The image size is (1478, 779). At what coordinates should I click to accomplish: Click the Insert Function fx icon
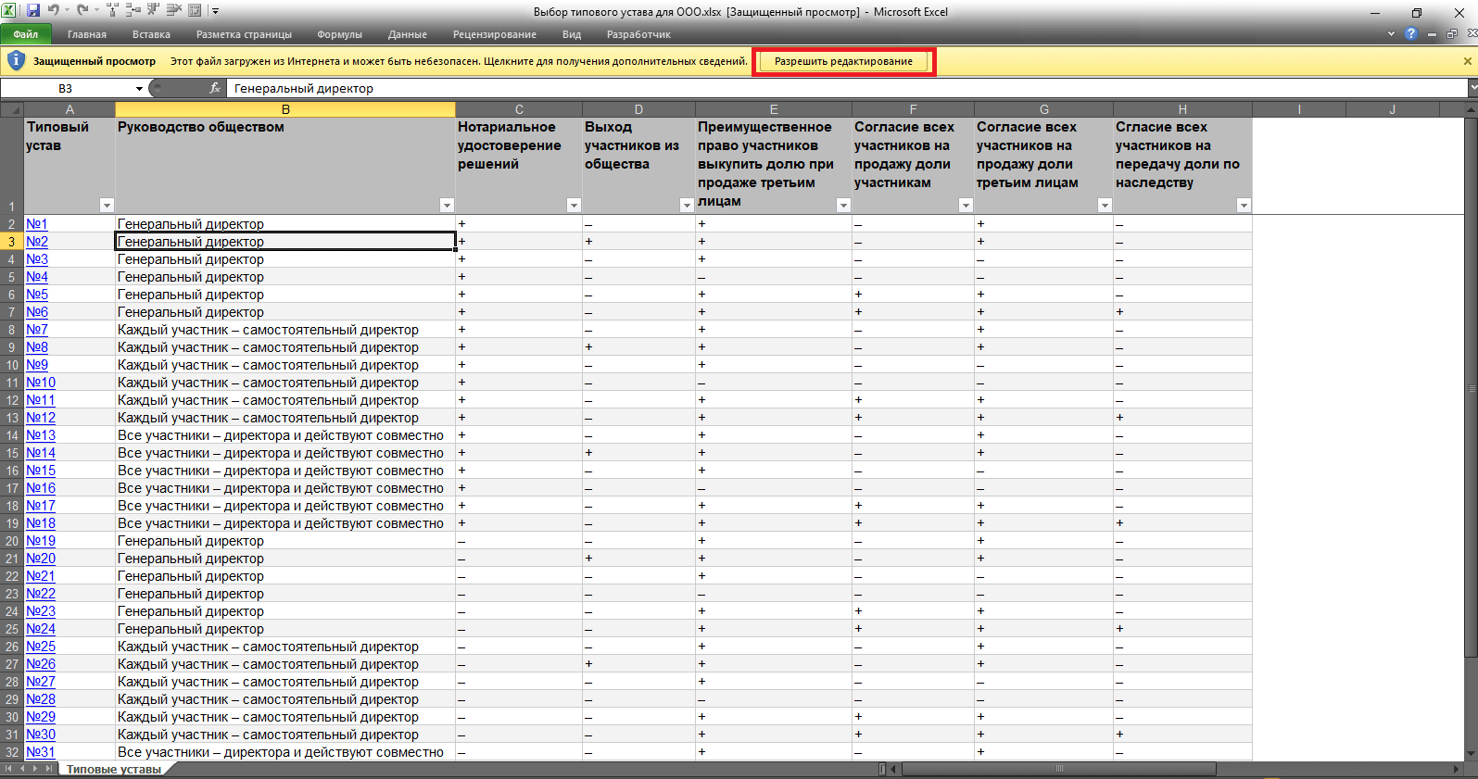(215, 88)
